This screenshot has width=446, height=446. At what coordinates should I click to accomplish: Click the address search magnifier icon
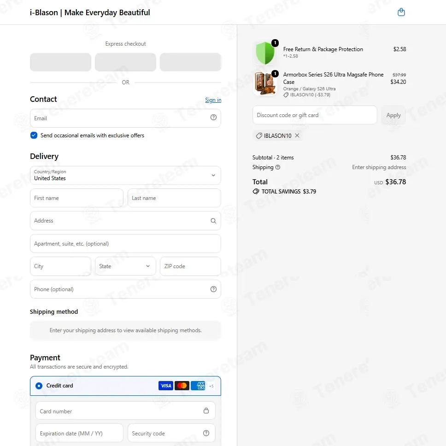(213, 221)
